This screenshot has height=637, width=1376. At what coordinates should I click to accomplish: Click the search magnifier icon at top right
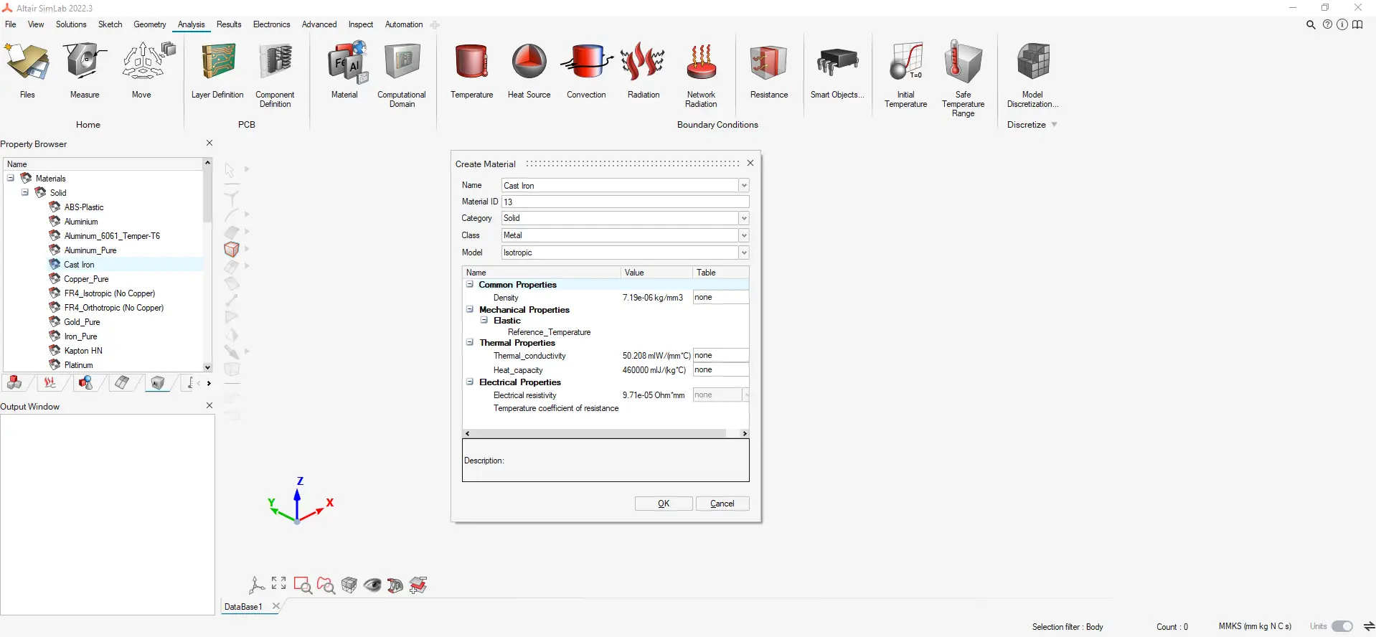coord(1311,24)
